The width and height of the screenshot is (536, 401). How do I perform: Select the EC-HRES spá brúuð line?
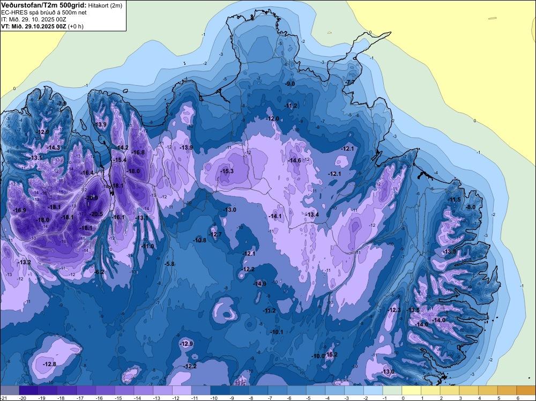pos(44,12)
